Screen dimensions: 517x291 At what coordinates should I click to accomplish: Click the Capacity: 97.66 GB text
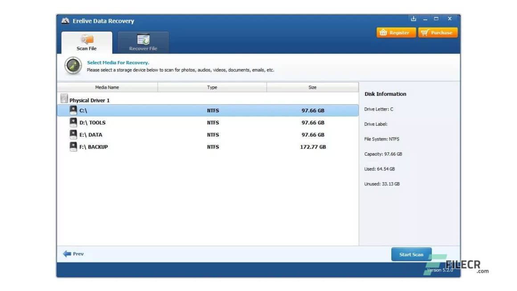click(383, 154)
